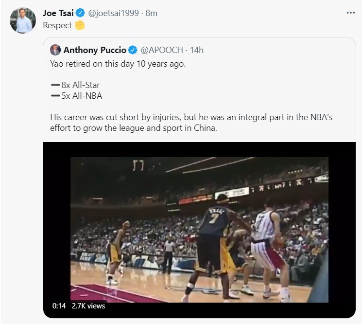Open the @APOOCH handle
Viewport: 362px width, 324px height.
(x=162, y=50)
